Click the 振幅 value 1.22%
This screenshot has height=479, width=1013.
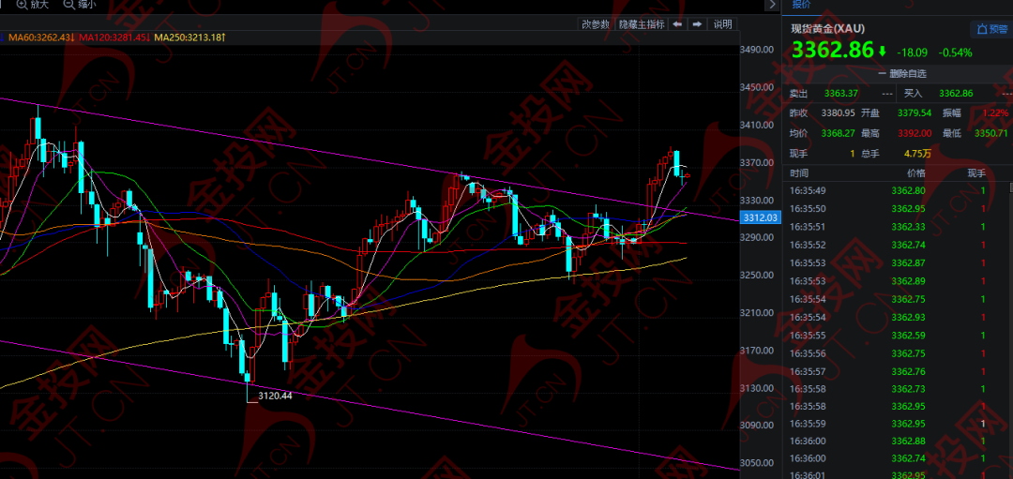tap(995, 113)
